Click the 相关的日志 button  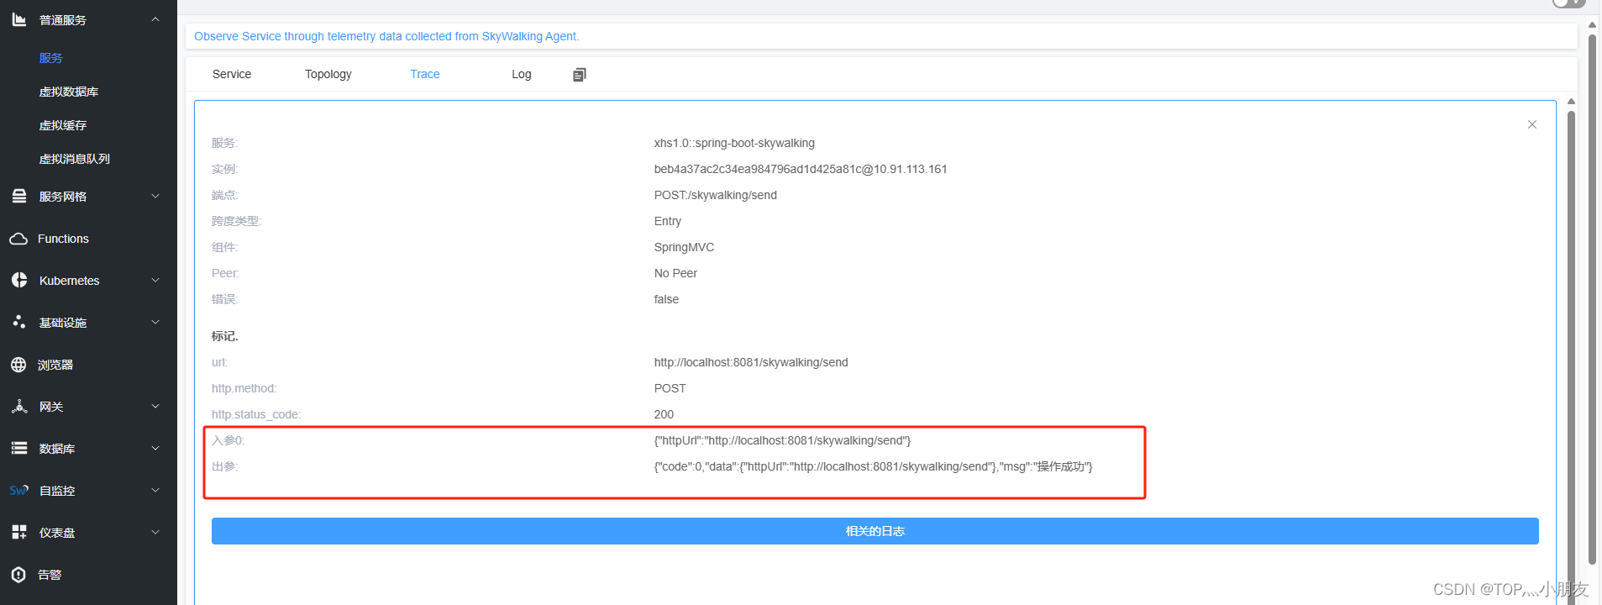tap(875, 531)
